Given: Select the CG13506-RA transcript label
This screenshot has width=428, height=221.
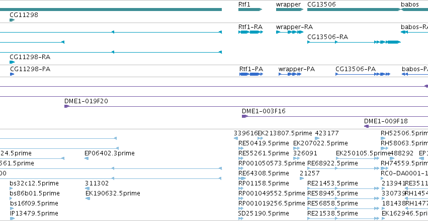Looking at the screenshot, I should [x=327, y=37].
